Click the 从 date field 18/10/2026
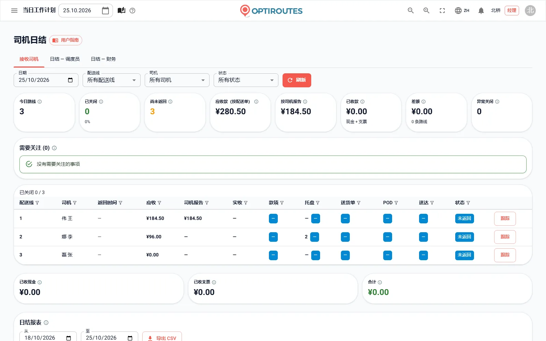 pyautogui.click(x=48, y=338)
